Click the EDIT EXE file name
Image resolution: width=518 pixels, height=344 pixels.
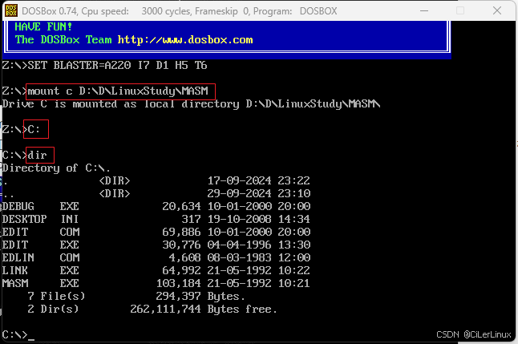[40, 245]
